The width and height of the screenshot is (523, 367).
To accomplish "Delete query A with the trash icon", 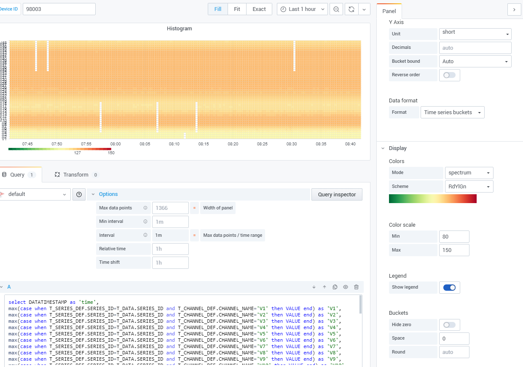I will pyautogui.click(x=356, y=287).
